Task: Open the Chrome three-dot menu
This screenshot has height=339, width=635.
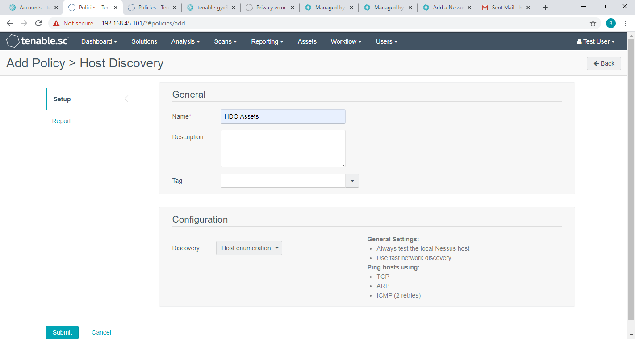Action: tap(626, 23)
